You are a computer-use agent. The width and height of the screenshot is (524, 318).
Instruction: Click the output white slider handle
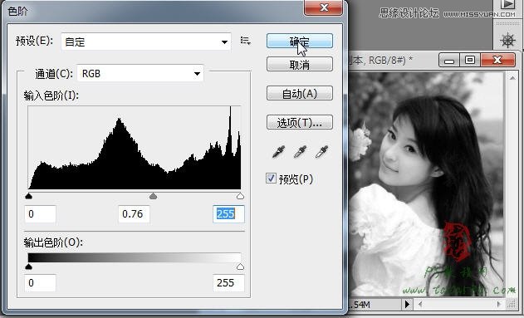pos(240,267)
